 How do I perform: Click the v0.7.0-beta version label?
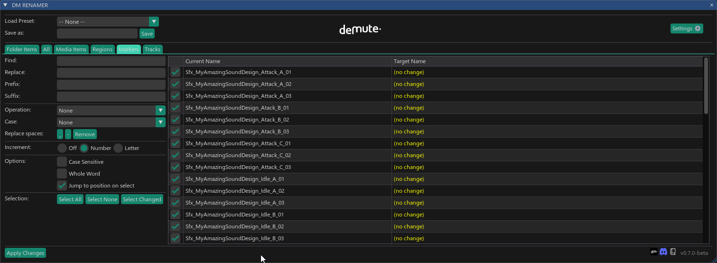pos(694,253)
